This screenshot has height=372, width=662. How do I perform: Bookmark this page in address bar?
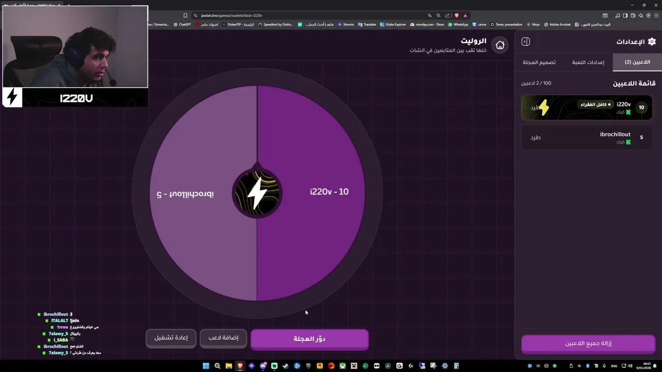pos(185,16)
